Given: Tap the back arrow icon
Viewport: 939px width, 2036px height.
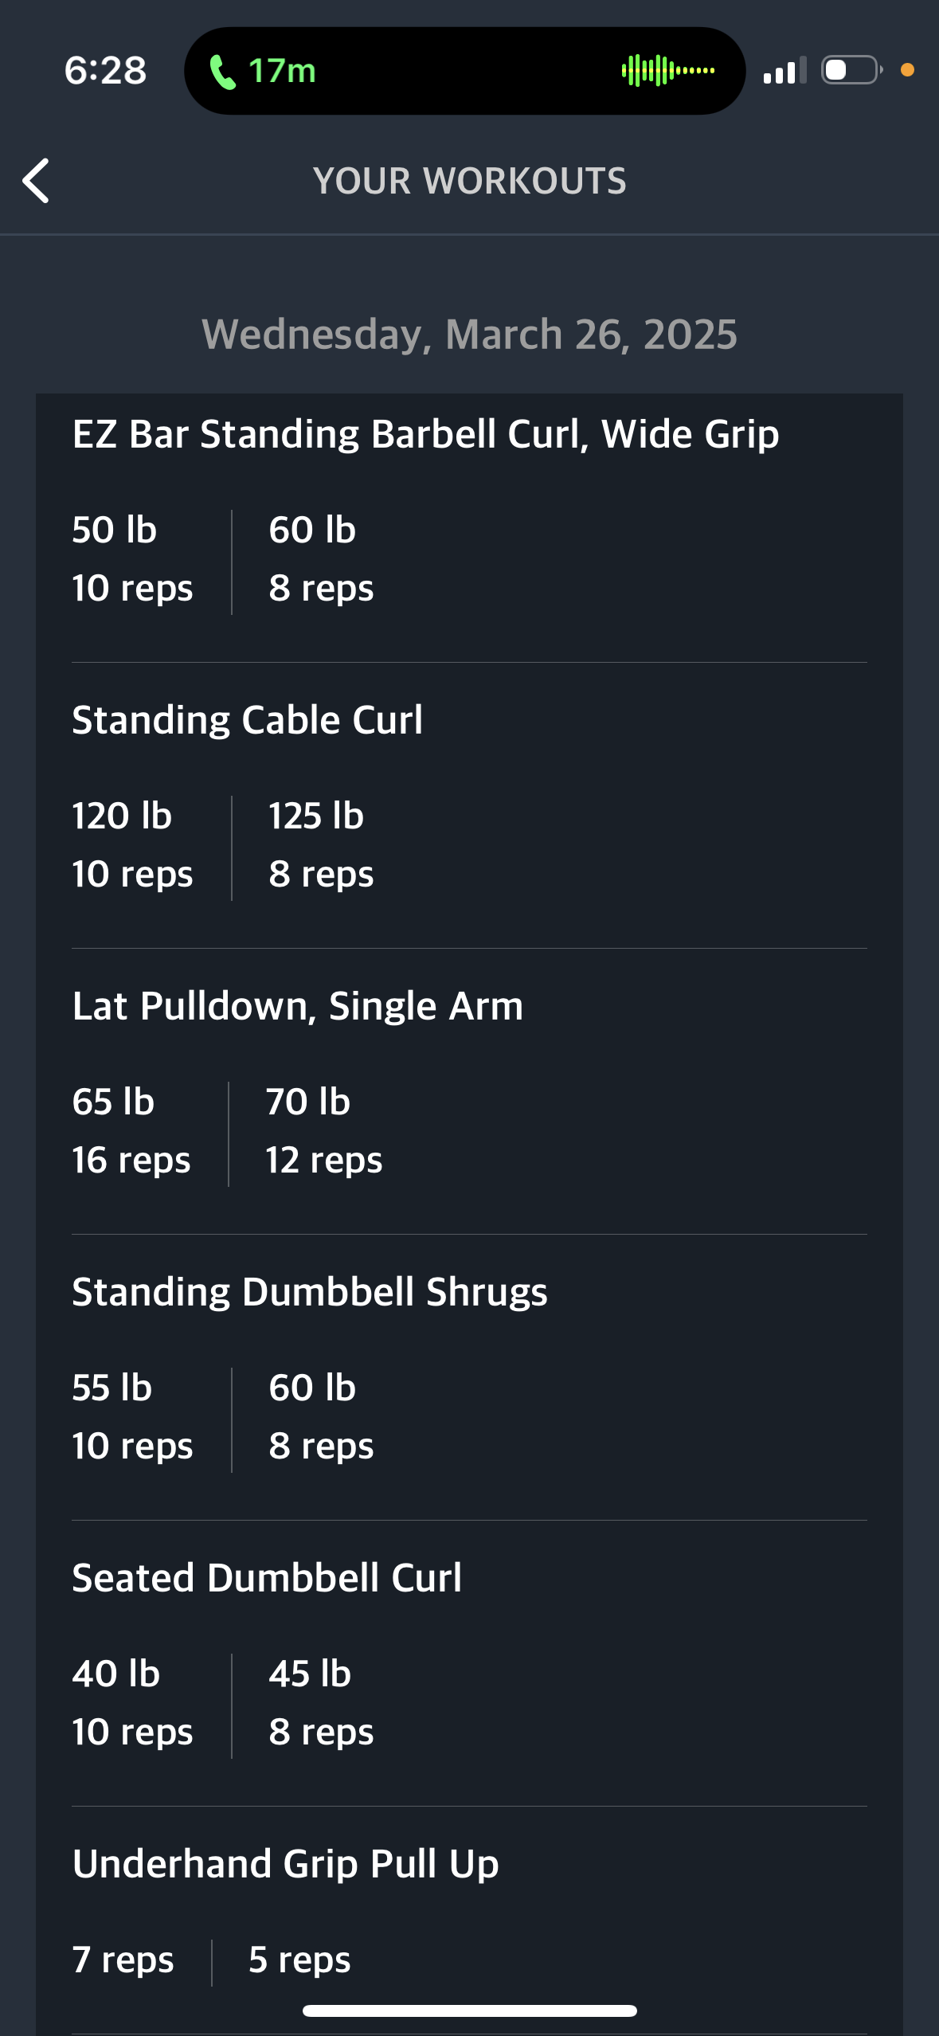Looking at the screenshot, I should [36, 181].
